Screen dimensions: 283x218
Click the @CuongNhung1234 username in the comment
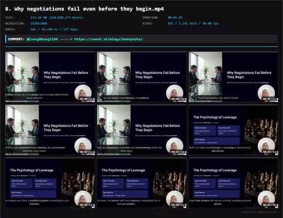[x=42, y=39]
